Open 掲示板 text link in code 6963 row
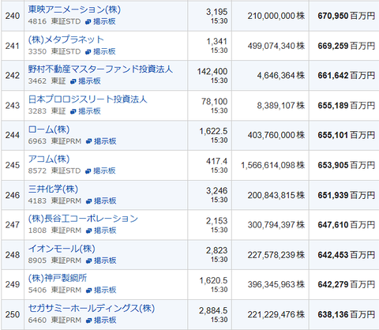379x330 pixels. (x=105, y=141)
